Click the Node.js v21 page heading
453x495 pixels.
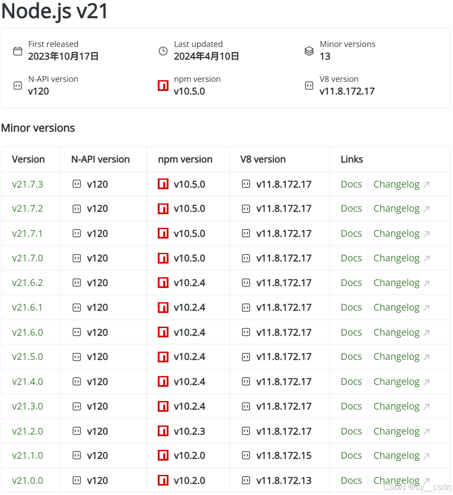55,11
